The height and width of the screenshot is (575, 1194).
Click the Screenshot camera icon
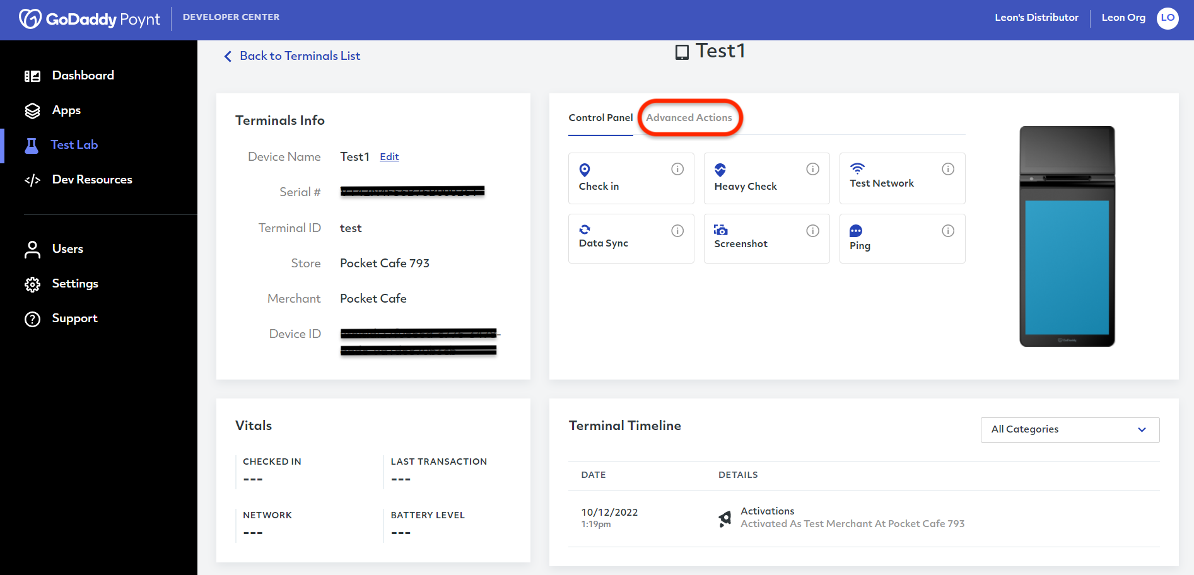coord(720,229)
